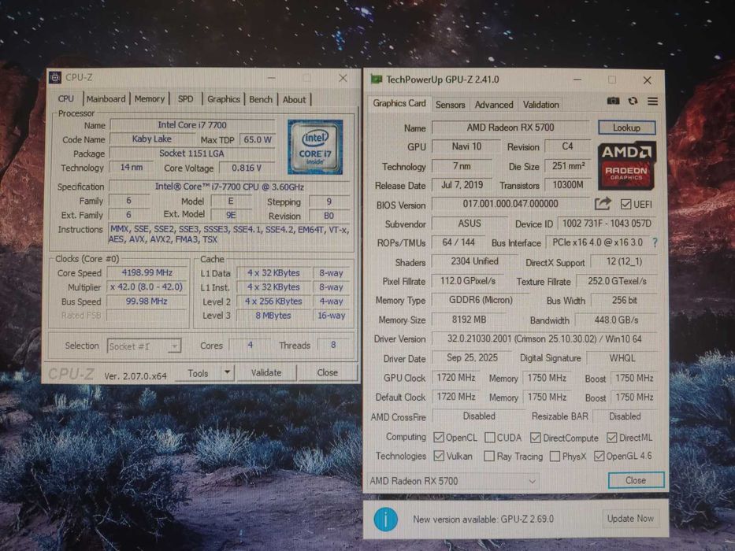Click the Core Voltage value 0.816 V
Image resolution: width=735 pixels, height=551 pixels.
(247, 168)
